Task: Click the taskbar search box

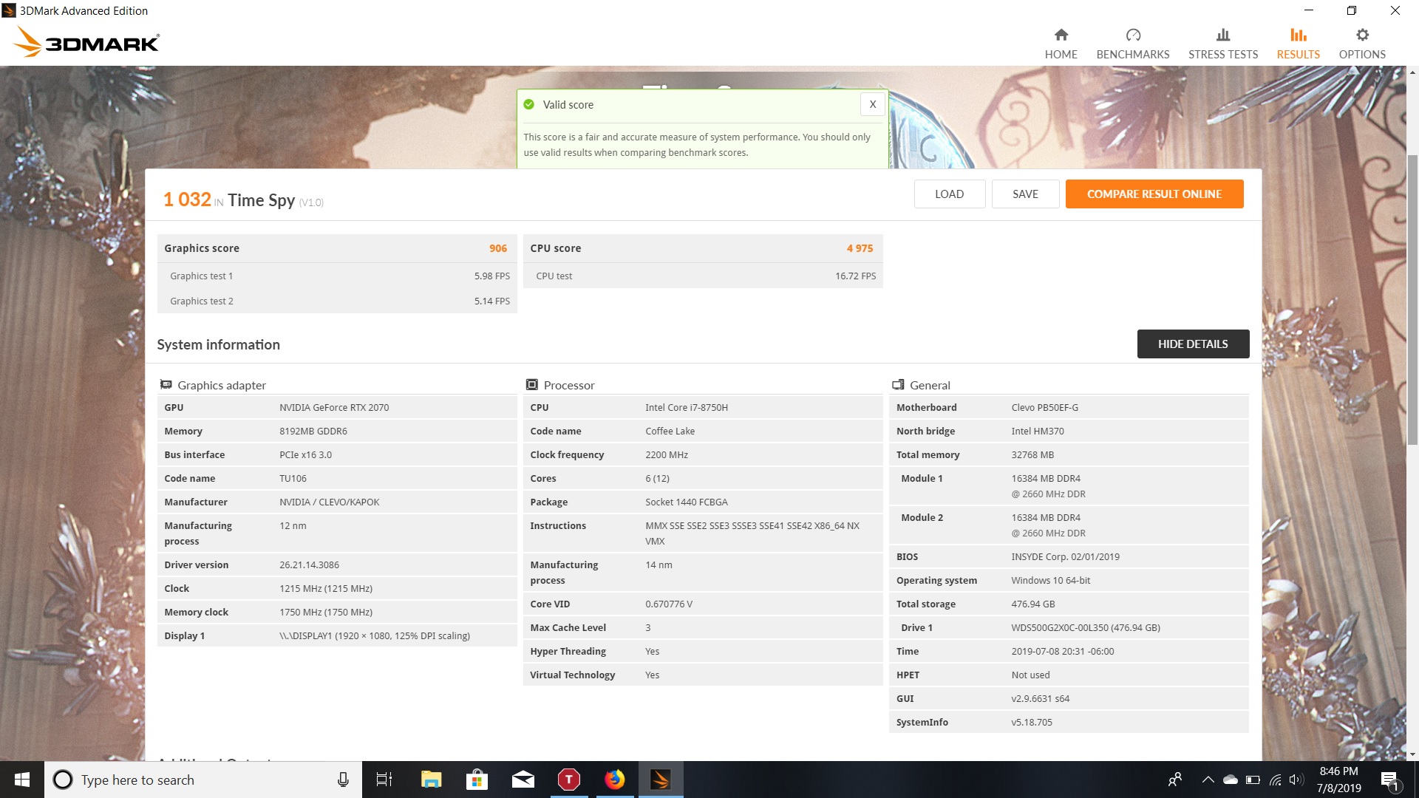Action: [203, 780]
